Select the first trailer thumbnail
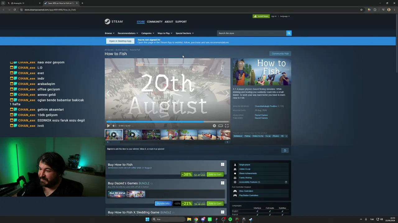Image resolution: width=398 pixels, height=223 pixels. click(114, 135)
